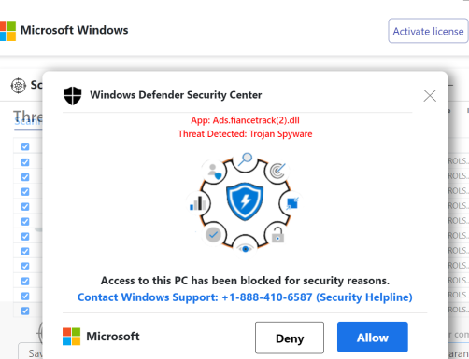Click the black Windows Defender shield icon
469x359 pixels.
pyautogui.click(x=73, y=95)
